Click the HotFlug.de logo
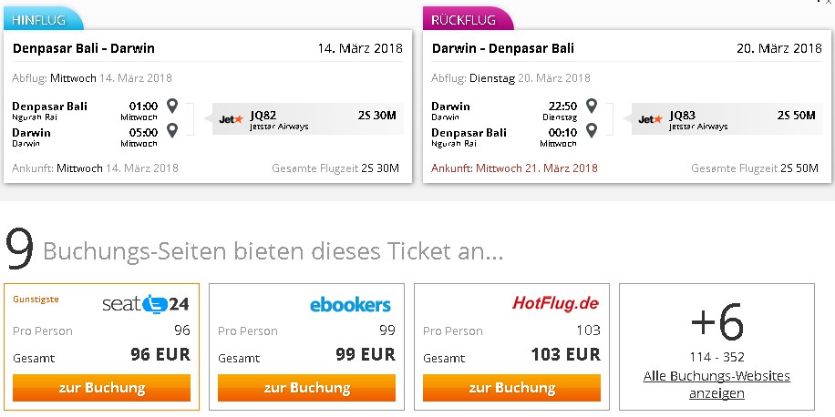Screen dimensions: 835x417 pyautogui.click(x=555, y=303)
